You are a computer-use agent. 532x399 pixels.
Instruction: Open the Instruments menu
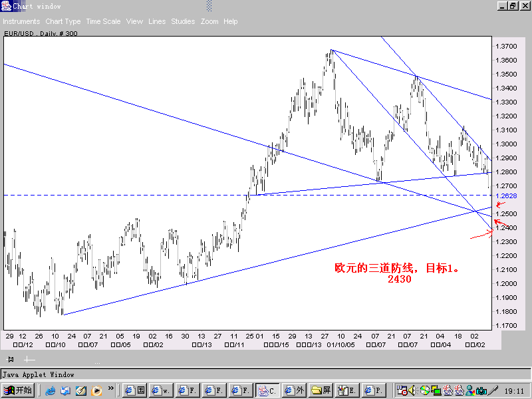tap(21, 21)
